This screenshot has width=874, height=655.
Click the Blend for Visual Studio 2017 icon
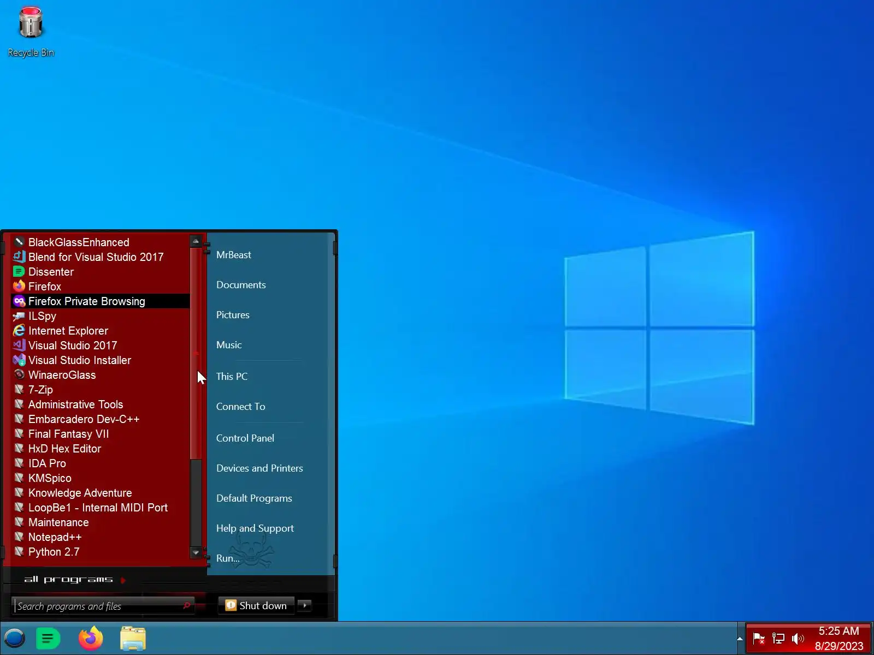(x=19, y=257)
